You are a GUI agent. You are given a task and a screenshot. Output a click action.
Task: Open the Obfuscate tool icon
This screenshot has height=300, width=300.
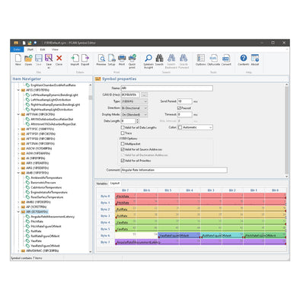coord(213,60)
